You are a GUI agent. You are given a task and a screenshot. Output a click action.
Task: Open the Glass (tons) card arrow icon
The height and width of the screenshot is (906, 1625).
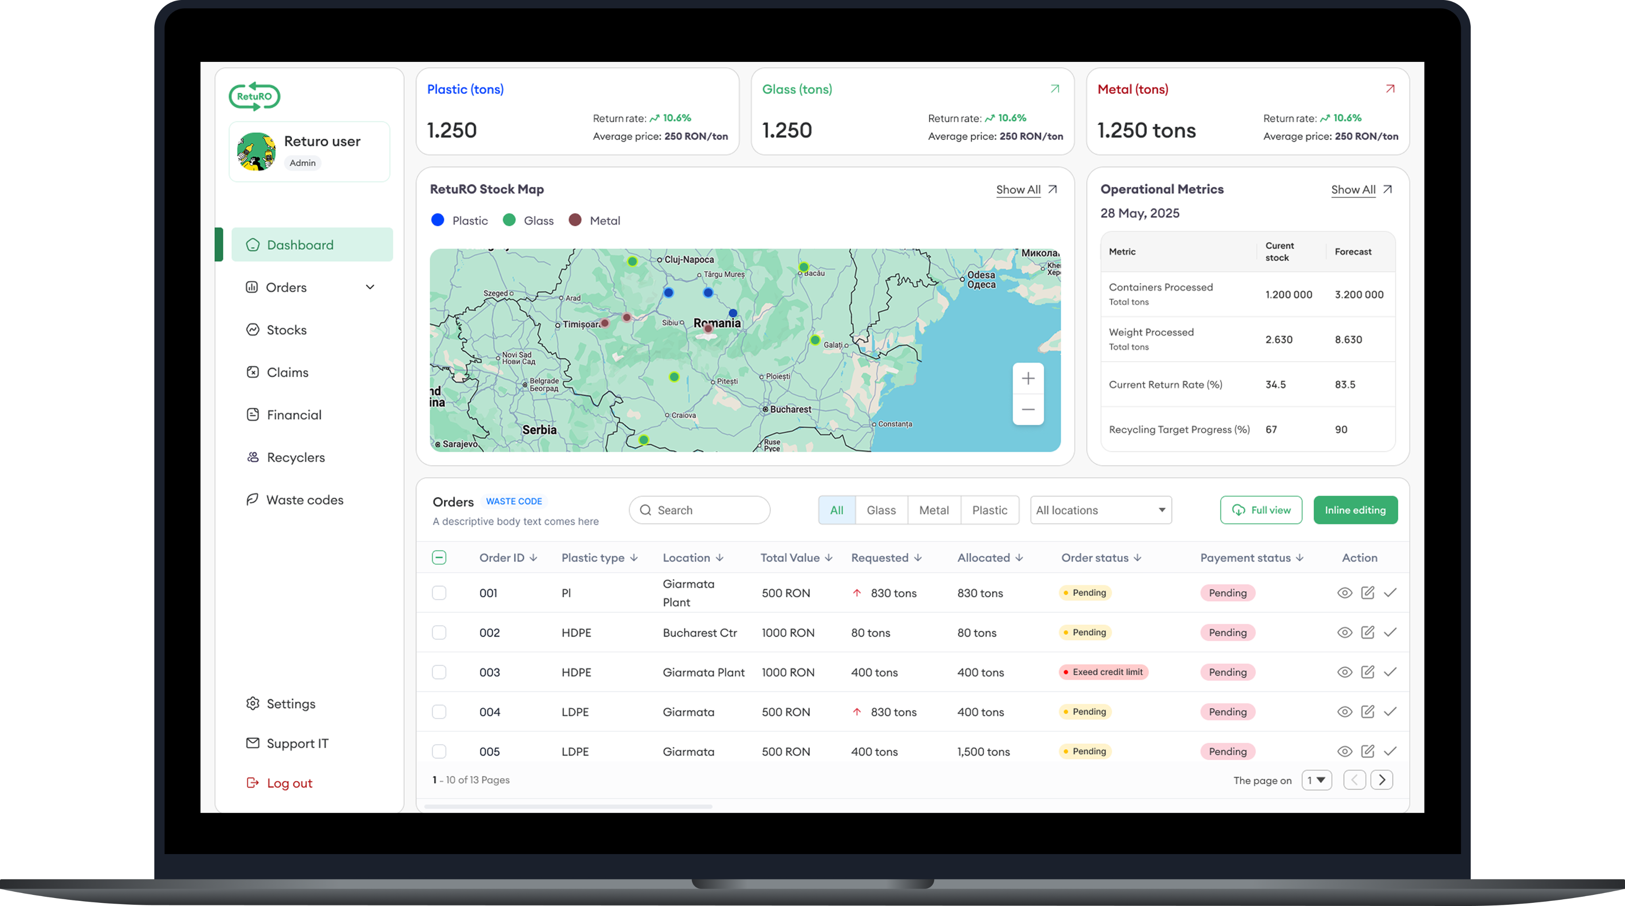[x=1055, y=89]
